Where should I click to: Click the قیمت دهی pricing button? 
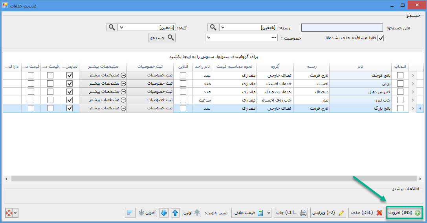(248, 213)
